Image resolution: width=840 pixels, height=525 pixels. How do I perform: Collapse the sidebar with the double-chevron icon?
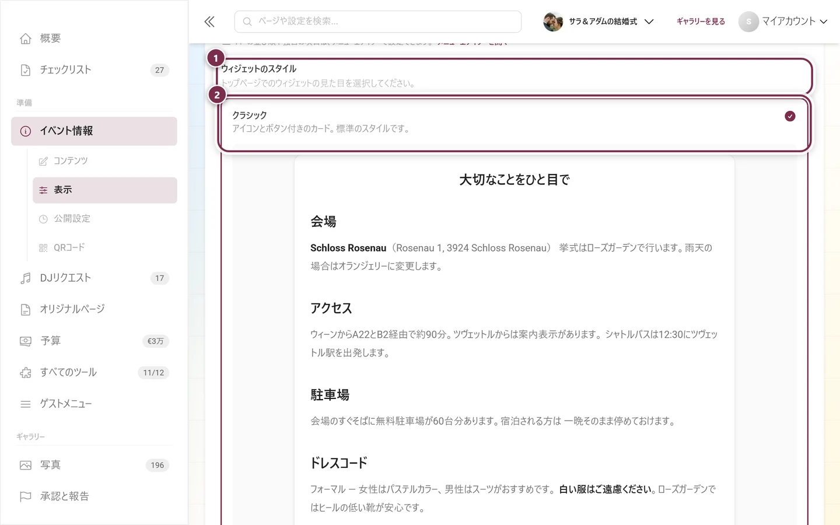[209, 22]
